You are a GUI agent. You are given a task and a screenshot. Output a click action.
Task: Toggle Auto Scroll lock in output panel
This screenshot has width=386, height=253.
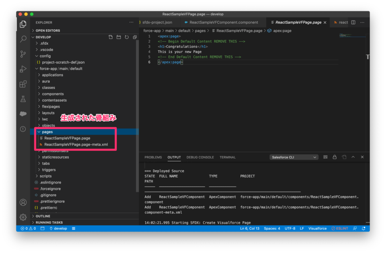pyautogui.click(x=335, y=157)
